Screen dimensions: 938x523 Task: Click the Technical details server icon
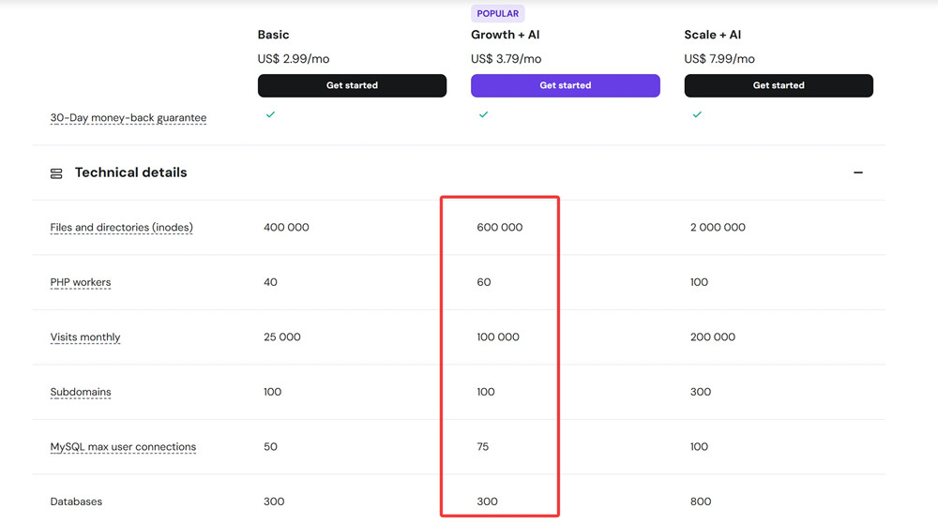click(x=56, y=173)
